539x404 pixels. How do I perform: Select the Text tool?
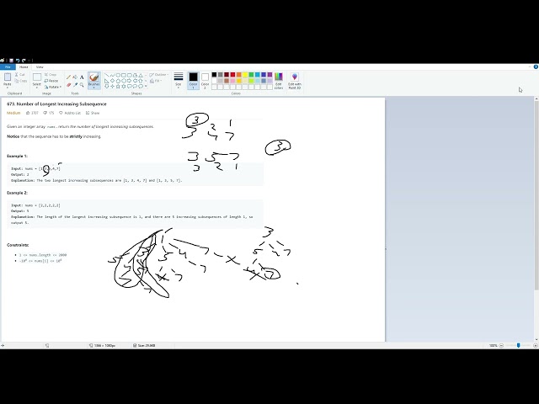click(x=82, y=77)
